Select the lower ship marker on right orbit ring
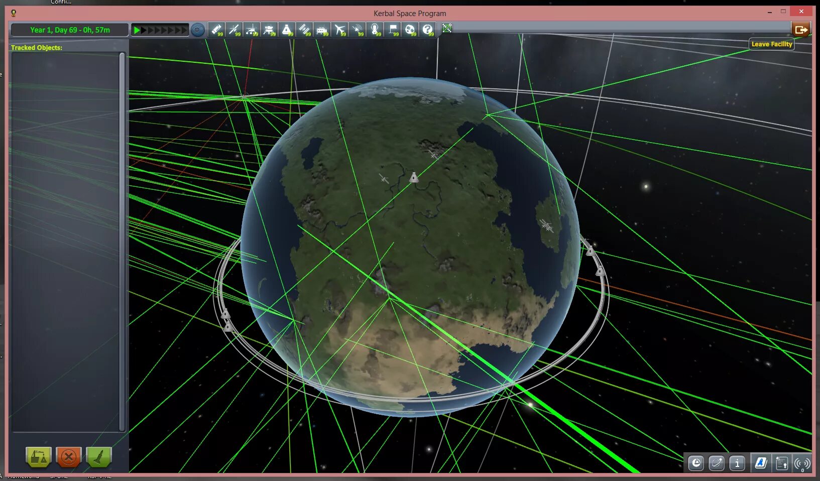This screenshot has width=820, height=481. [600, 271]
